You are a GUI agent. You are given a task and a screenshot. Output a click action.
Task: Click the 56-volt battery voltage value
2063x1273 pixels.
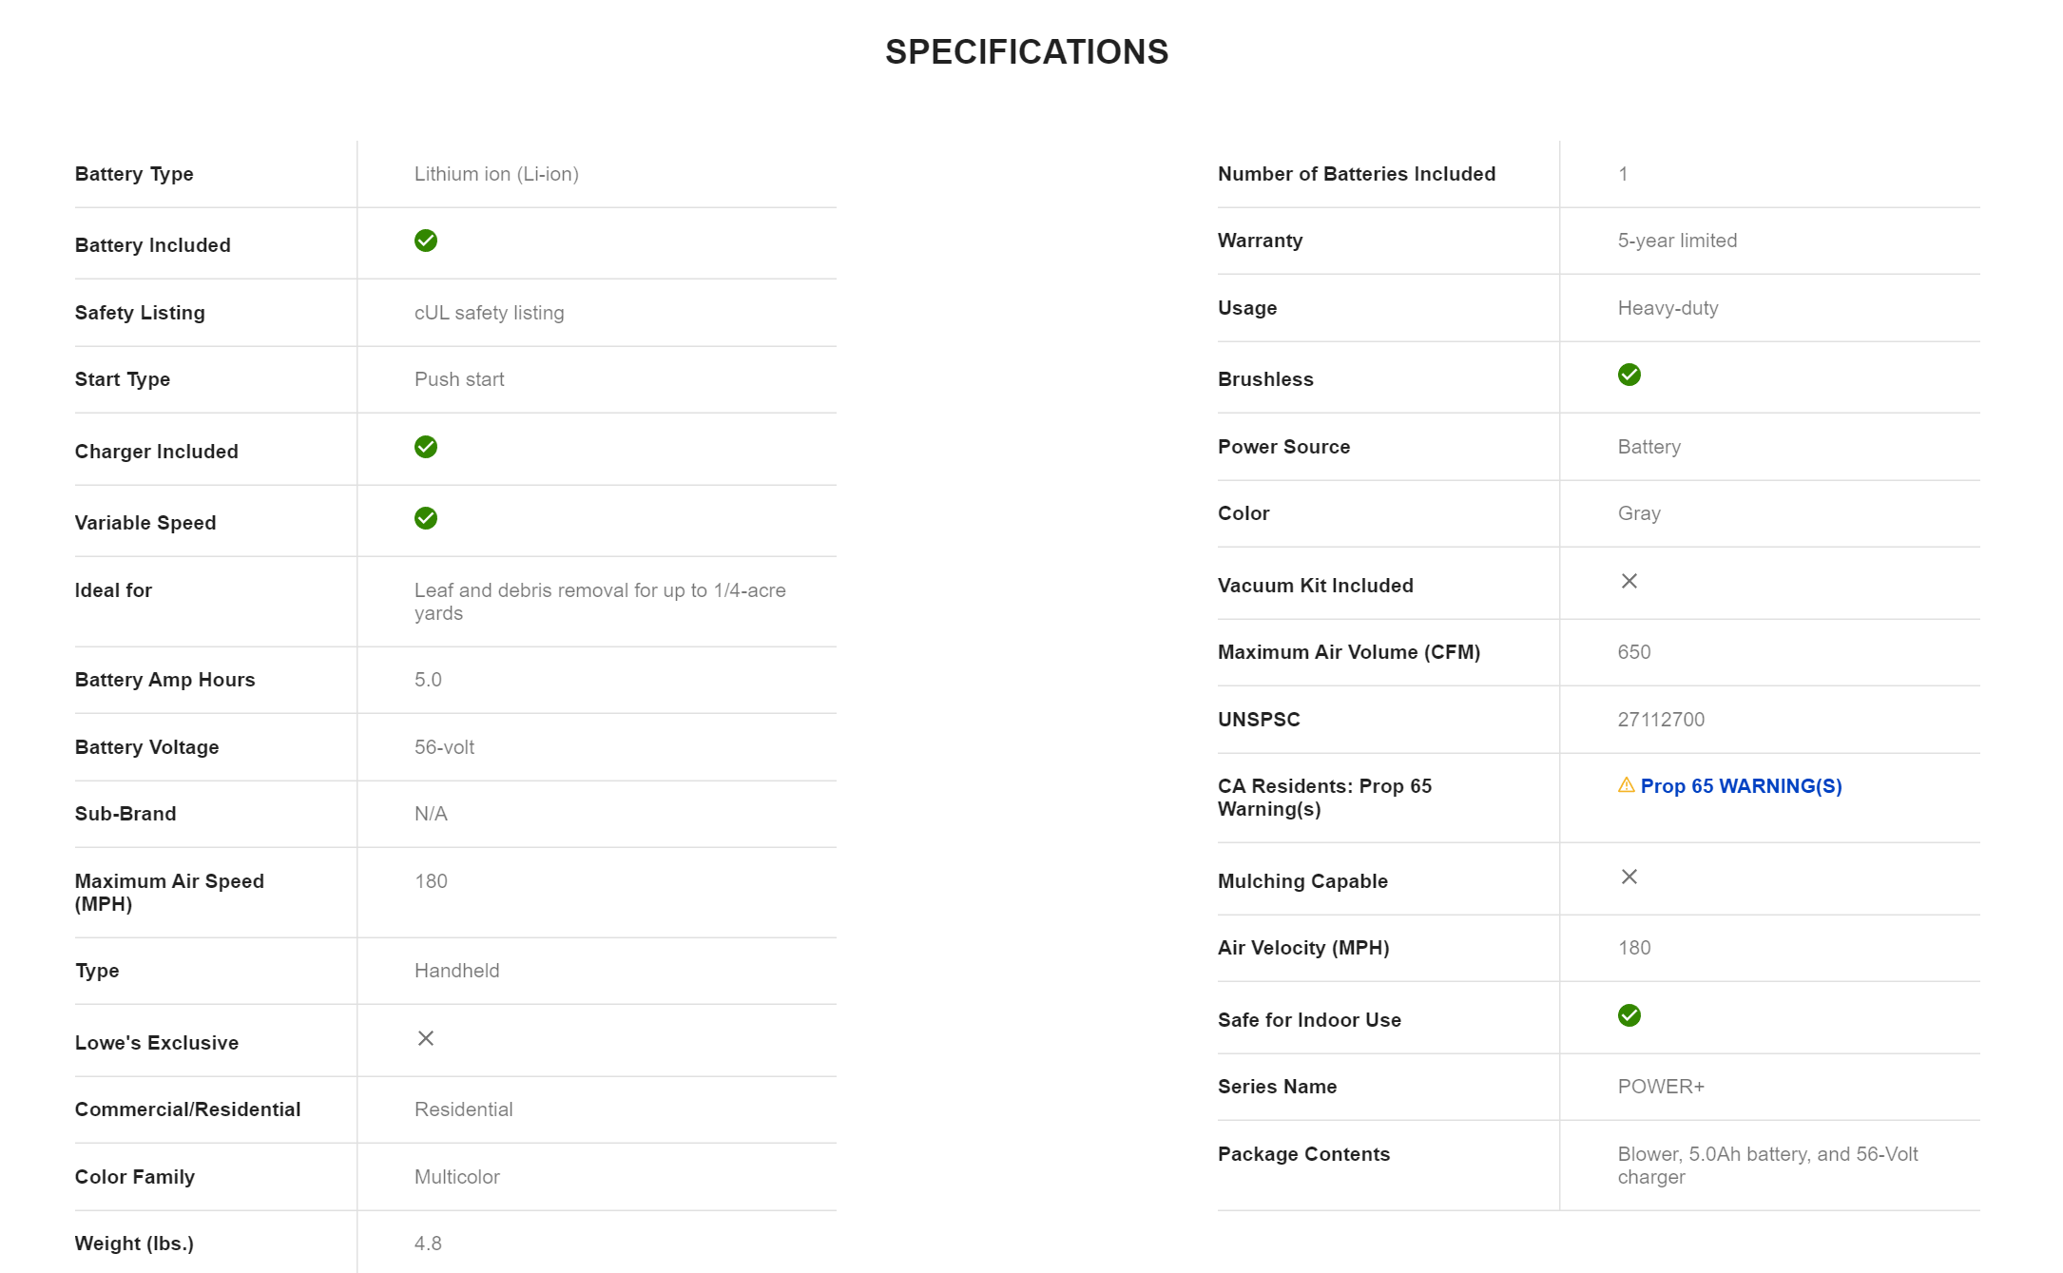444,747
